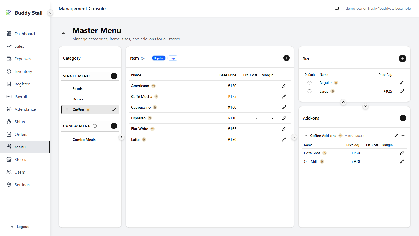This screenshot has width=419, height=236.
Task: Edit the Regular size
Action: (402, 83)
